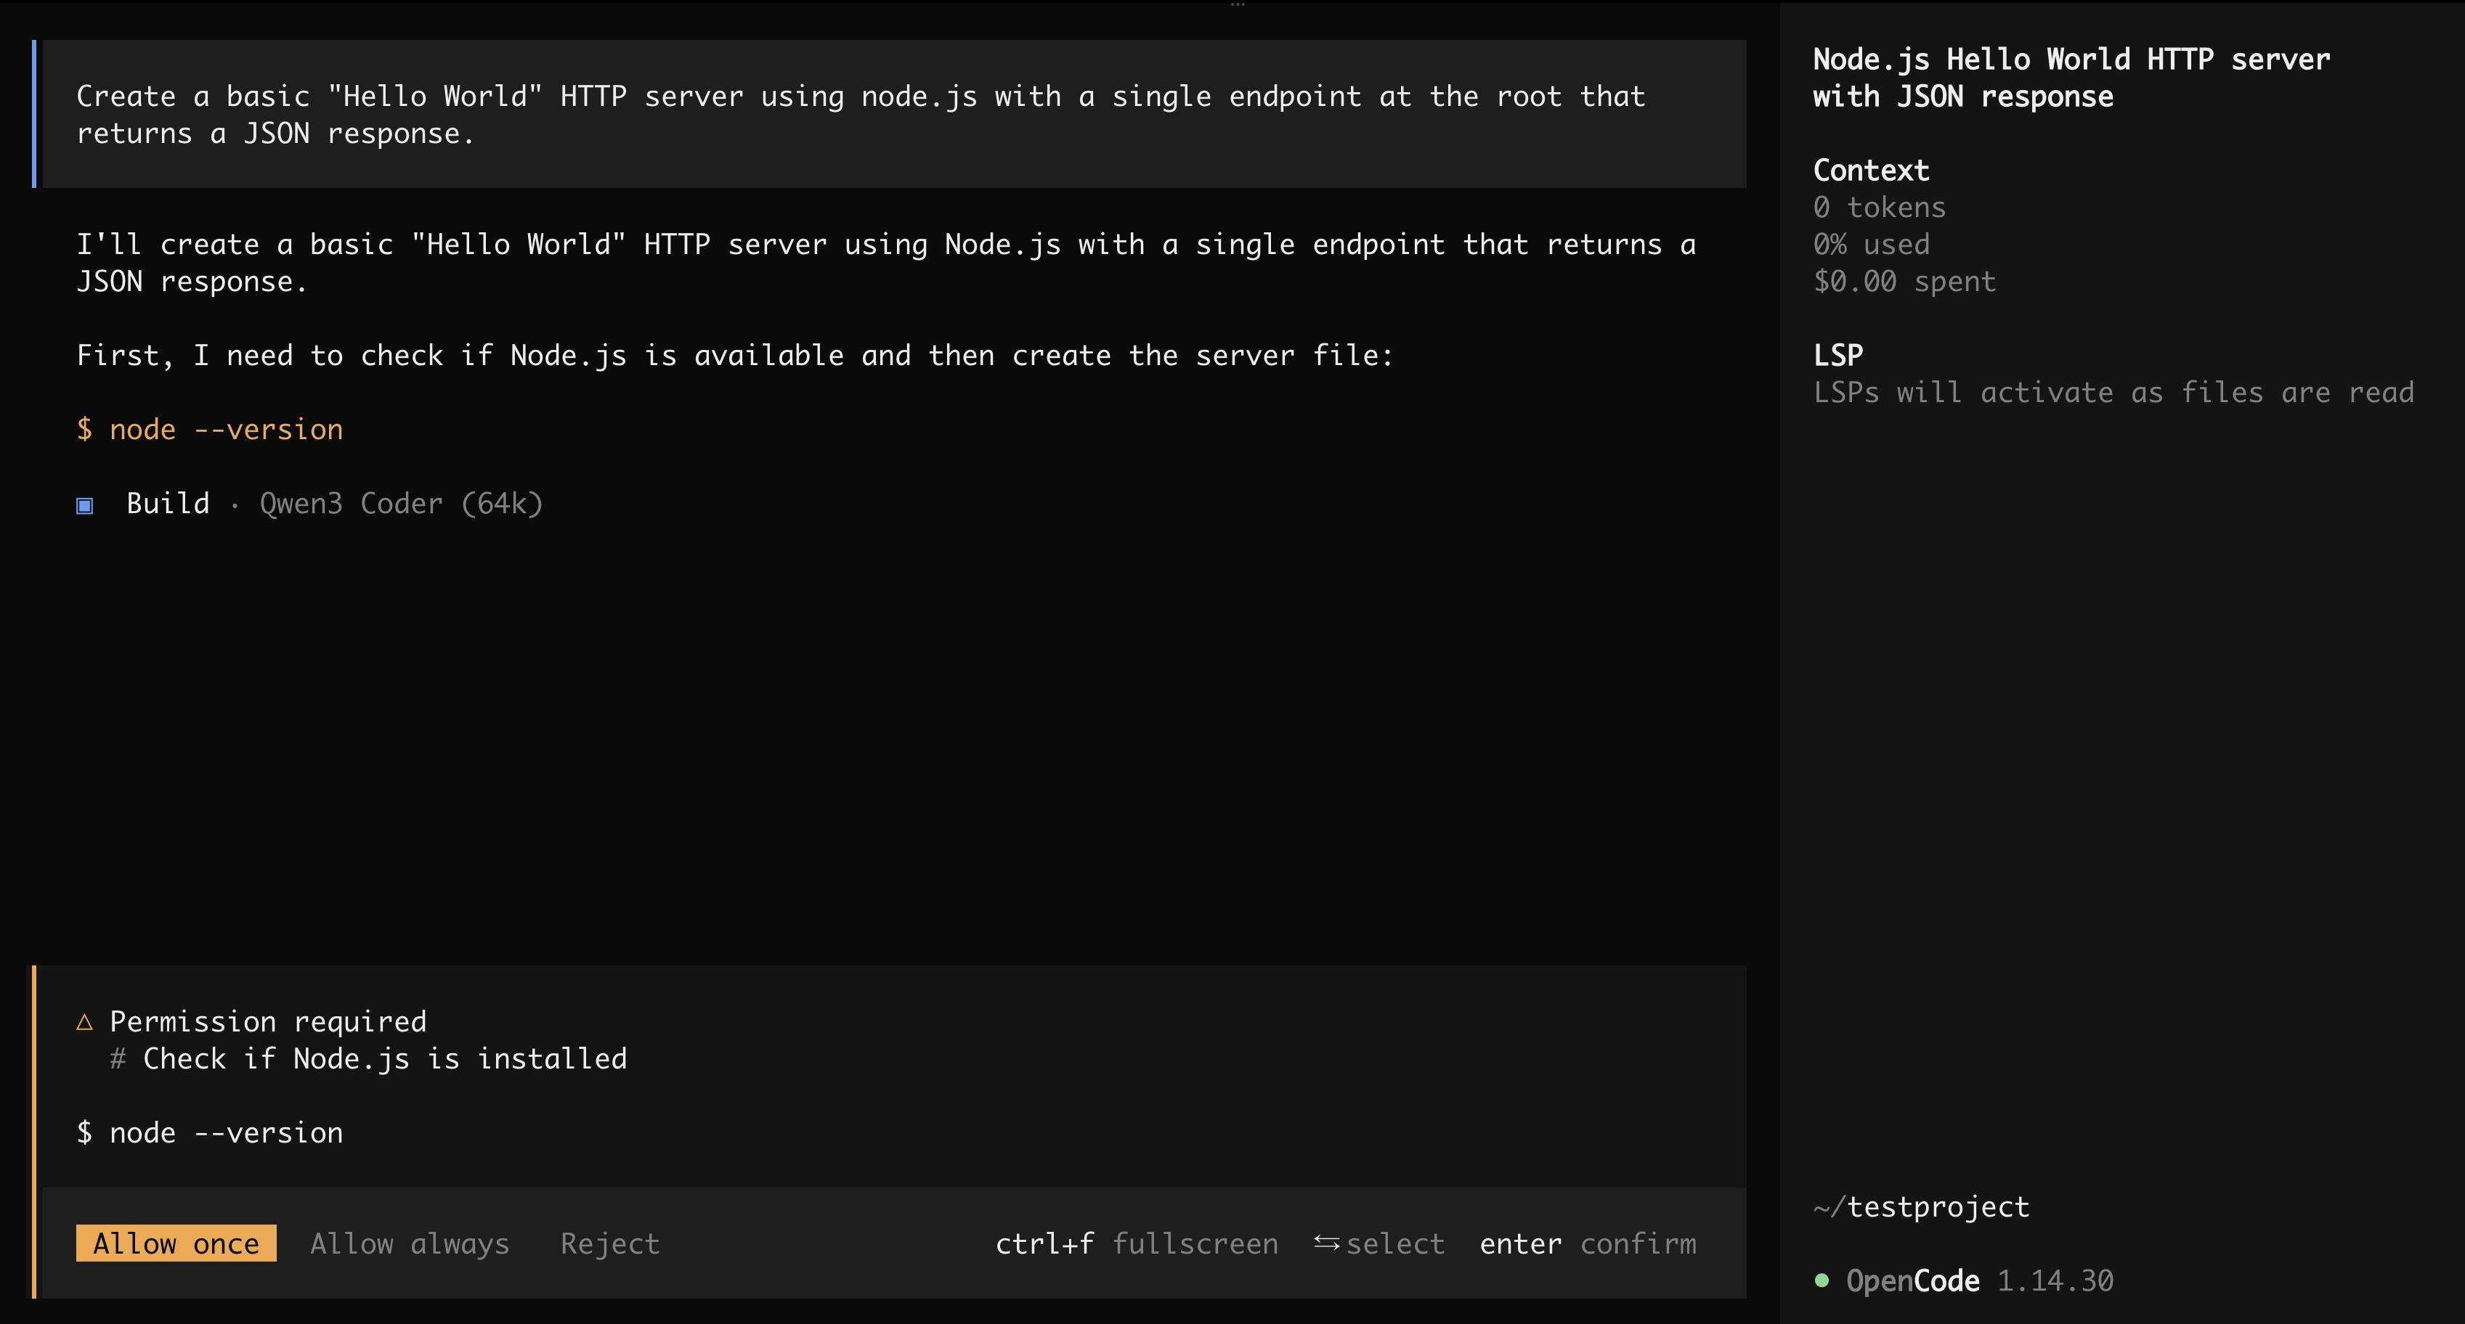This screenshot has height=1324, width=2465.
Task: Click the Permission required warning triangle icon
Action: pos(84,1022)
